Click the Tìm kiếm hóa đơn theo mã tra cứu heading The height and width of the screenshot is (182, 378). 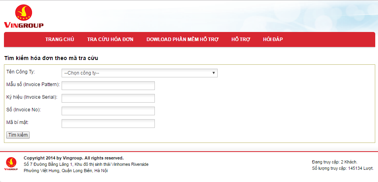coord(51,58)
